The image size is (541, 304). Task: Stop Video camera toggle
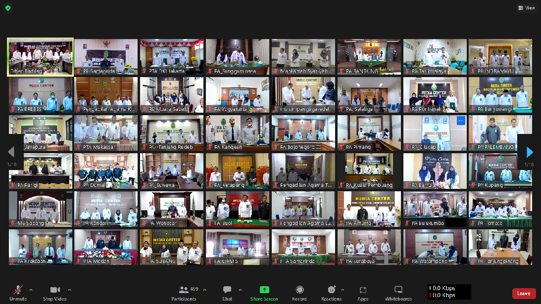[55, 292]
